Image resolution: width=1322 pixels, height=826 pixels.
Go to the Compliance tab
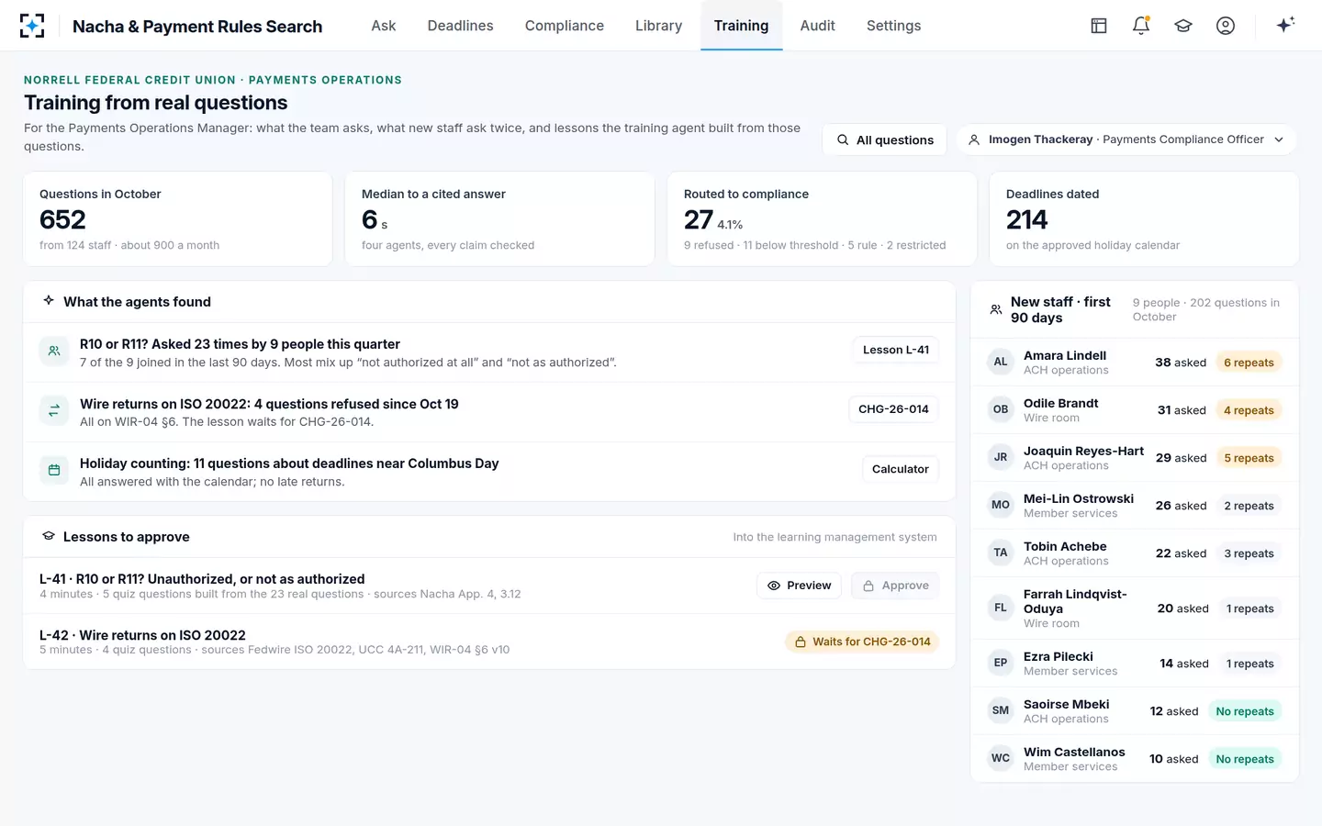[x=565, y=26]
